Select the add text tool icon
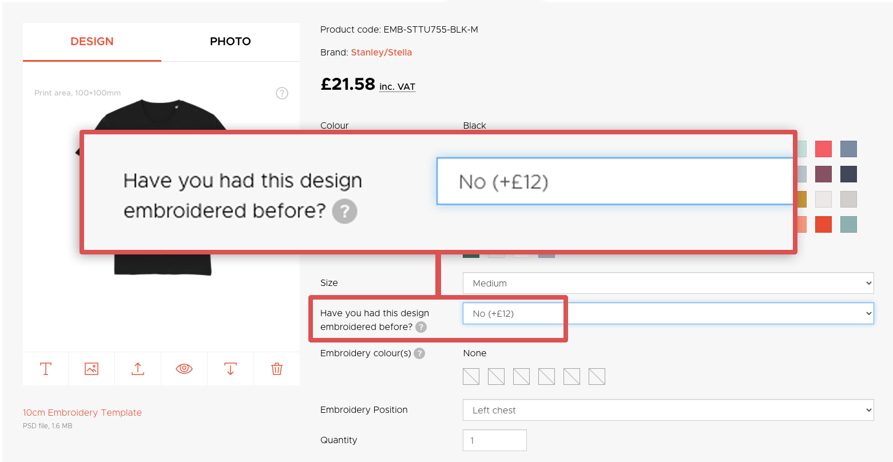 pyautogui.click(x=46, y=369)
